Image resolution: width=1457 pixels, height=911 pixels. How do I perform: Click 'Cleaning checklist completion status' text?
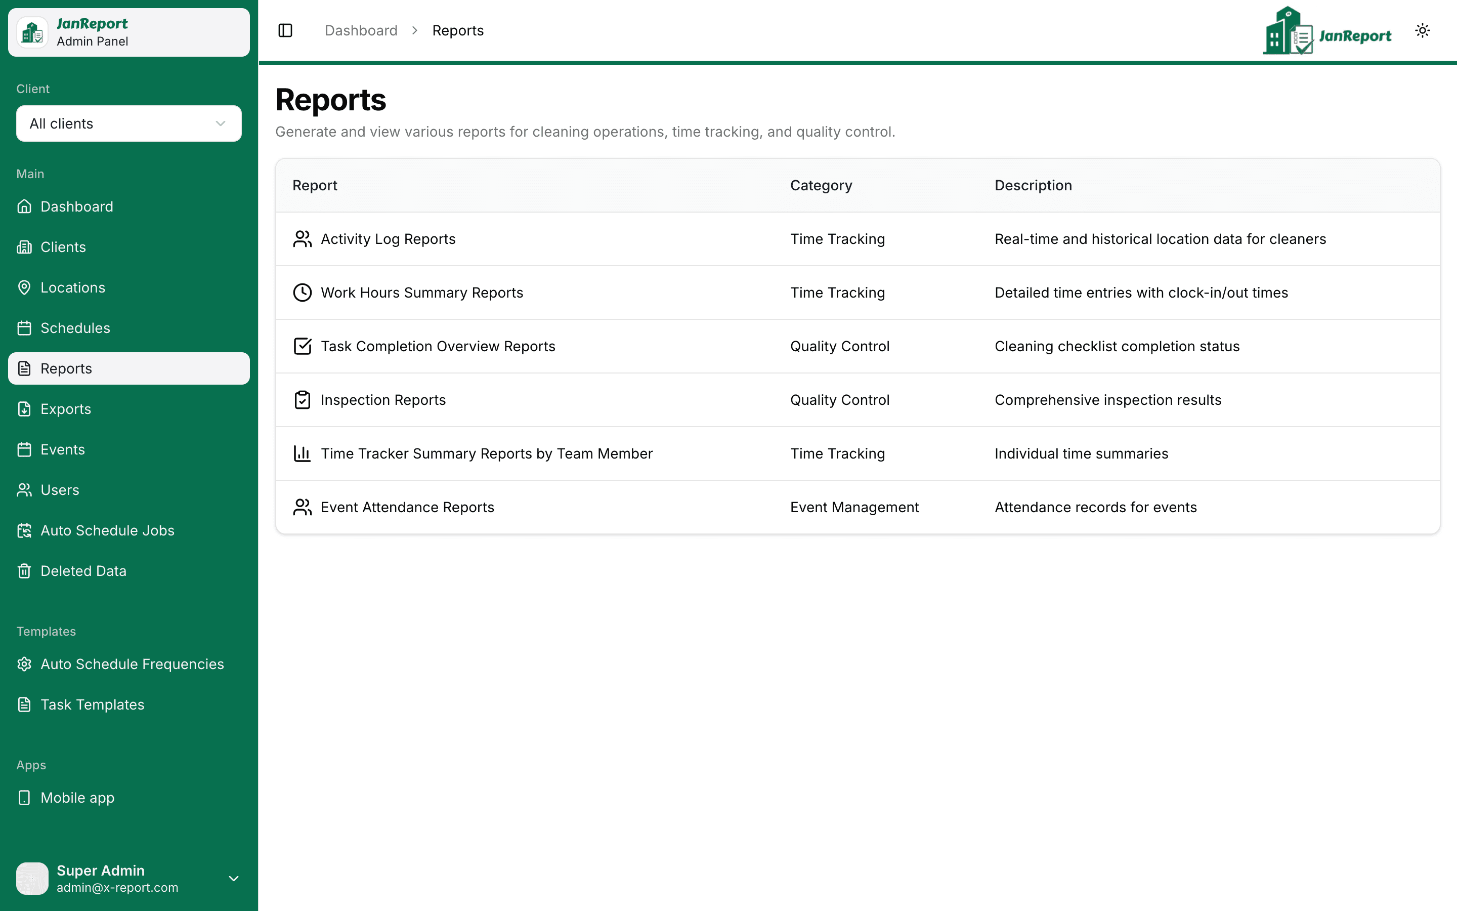pyautogui.click(x=1117, y=347)
